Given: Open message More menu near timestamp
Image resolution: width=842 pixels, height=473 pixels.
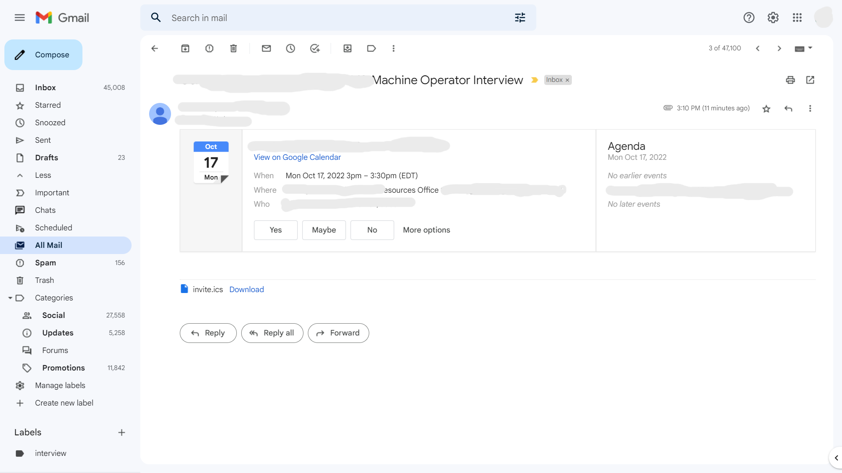Looking at the screenshot, I should [810, 109].
